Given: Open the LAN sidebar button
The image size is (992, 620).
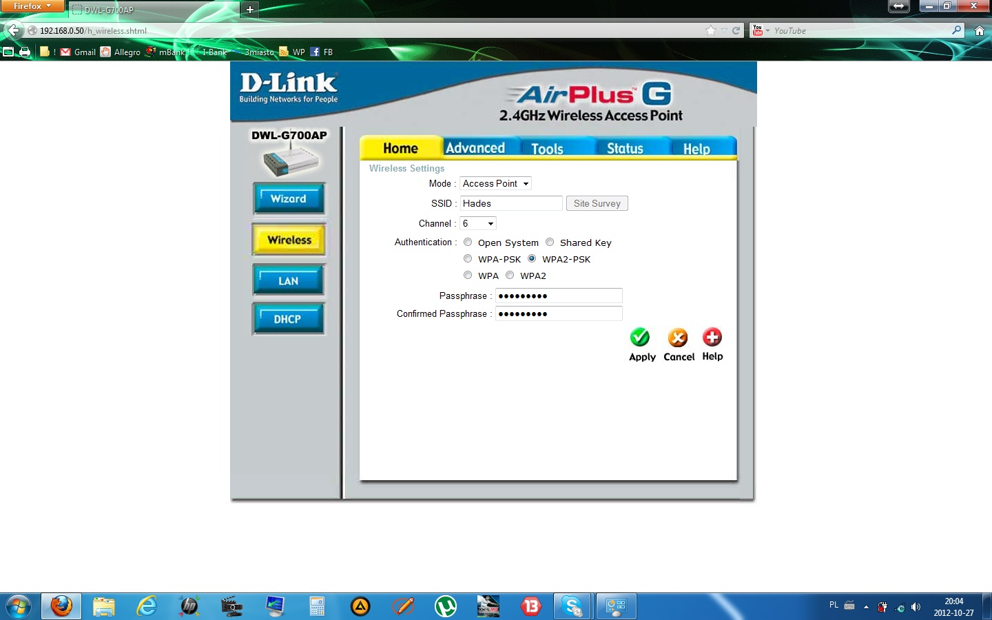Looking at the screenshot, I should pos(289,281).
